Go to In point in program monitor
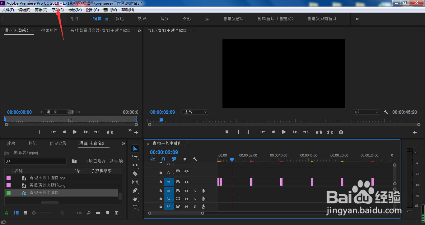The height and width of the screenshot is (225, 425). coord(262,132)
